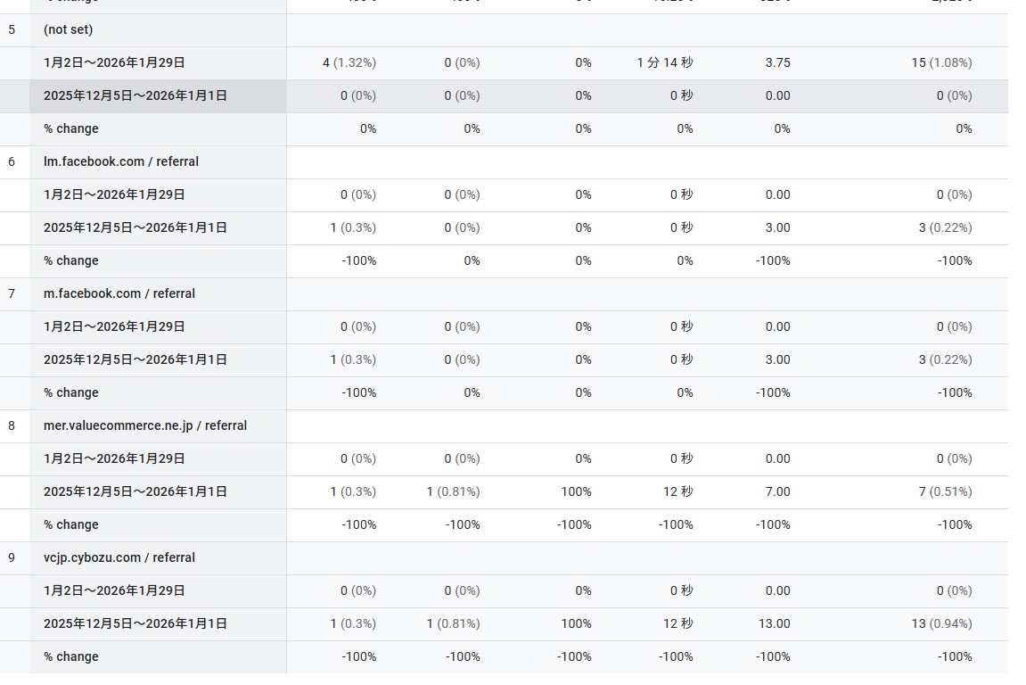Screen dimensions: 1026x685
Task: Open the lm.facebook.com / referral row
Action: tap(121, 161)
